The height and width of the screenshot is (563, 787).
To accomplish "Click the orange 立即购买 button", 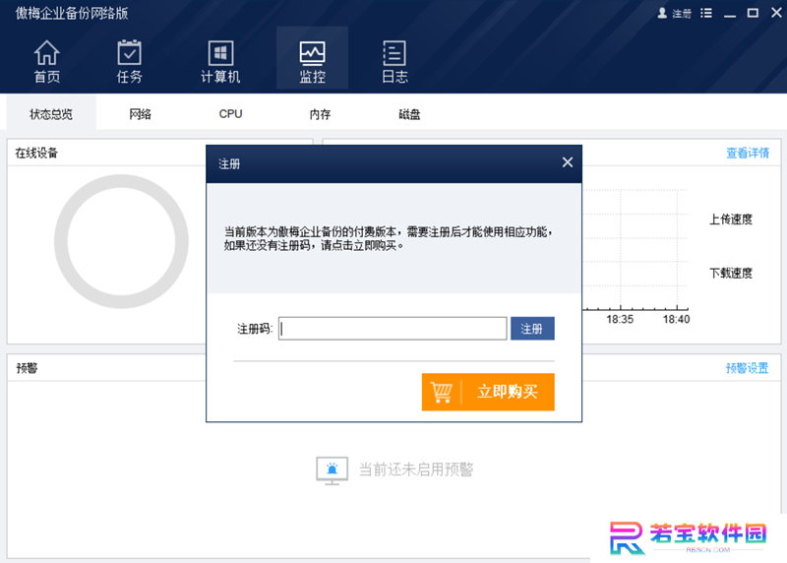I will pyautogui.click(x=488, y=392).
